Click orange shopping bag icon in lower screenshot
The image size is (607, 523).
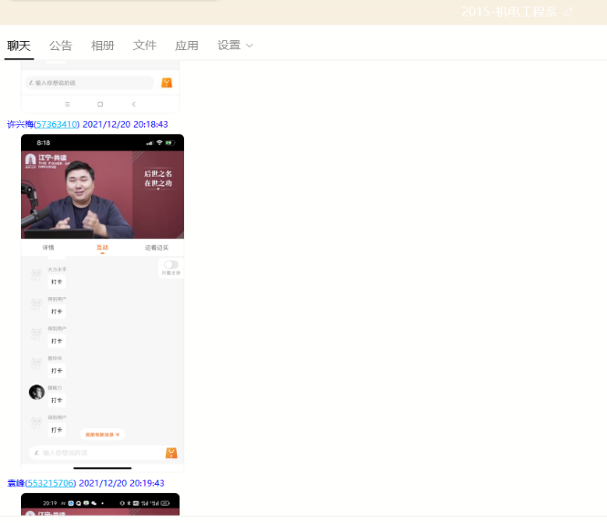171,453
